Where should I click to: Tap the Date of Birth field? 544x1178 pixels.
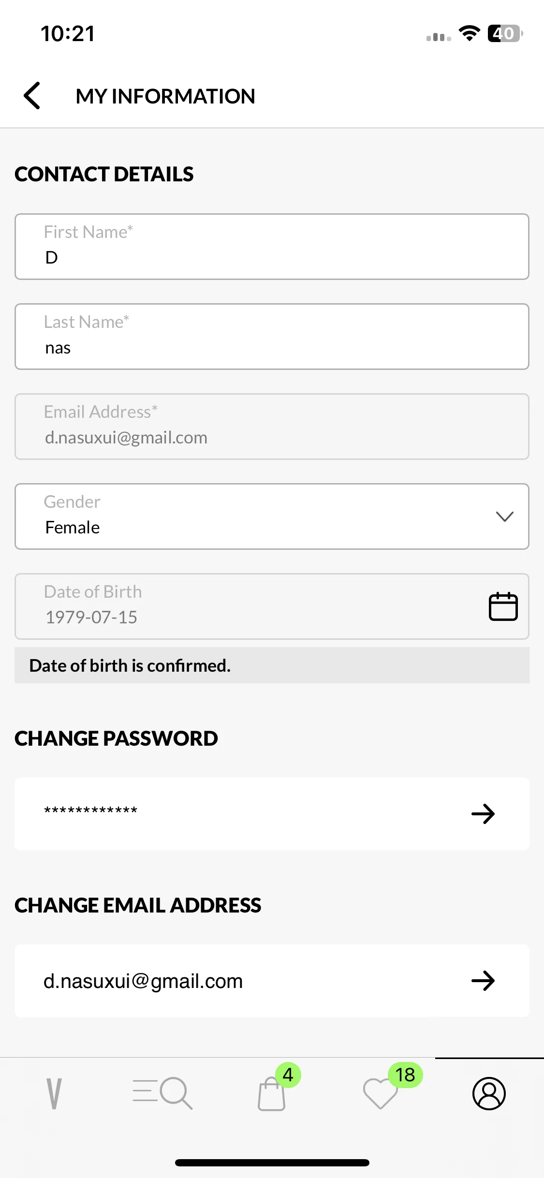click(272, 606)
